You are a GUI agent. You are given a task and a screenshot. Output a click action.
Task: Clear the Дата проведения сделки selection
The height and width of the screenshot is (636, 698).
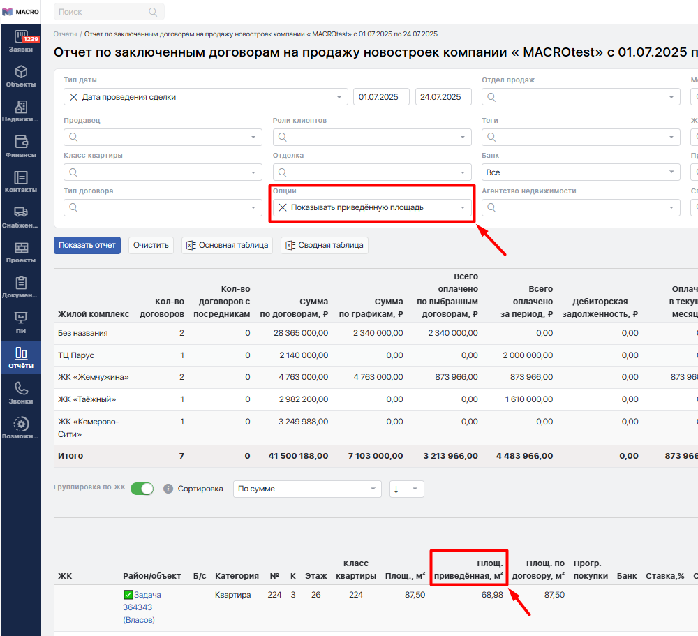tap(73, 97)
